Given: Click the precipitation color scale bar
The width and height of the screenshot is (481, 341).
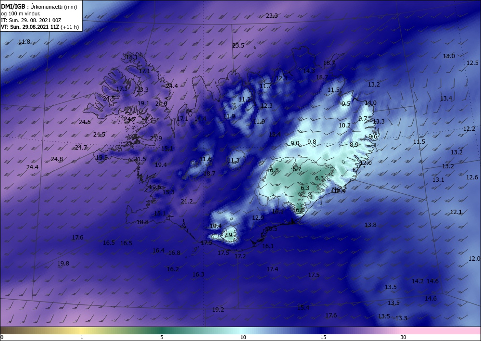Looking at the screenshot, I should click(x=240, y=330).
